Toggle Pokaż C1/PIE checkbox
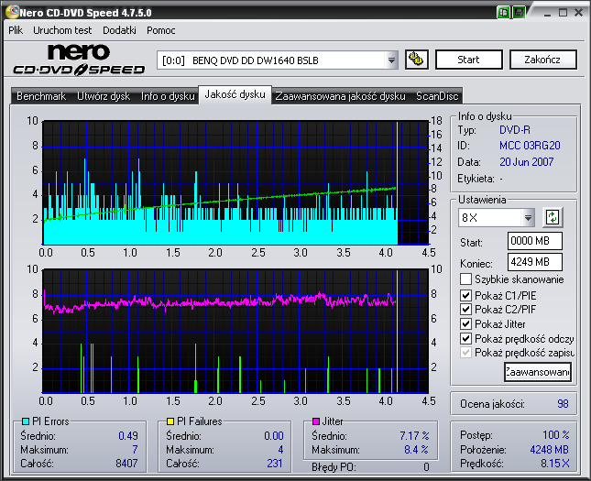This screenshot has width=591, height=481. pyautogui.click(x=465, y=295)
